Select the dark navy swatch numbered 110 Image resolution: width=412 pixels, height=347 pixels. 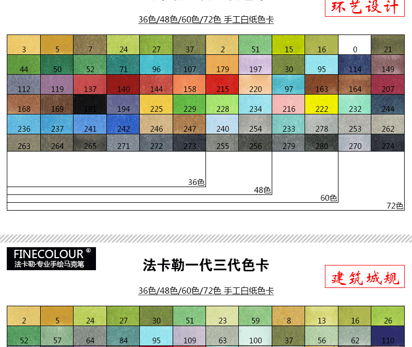(x=388, y=336)
